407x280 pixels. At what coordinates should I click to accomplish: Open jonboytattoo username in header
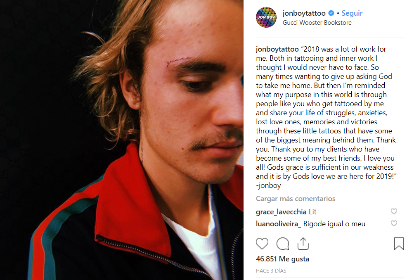[304, 13]
